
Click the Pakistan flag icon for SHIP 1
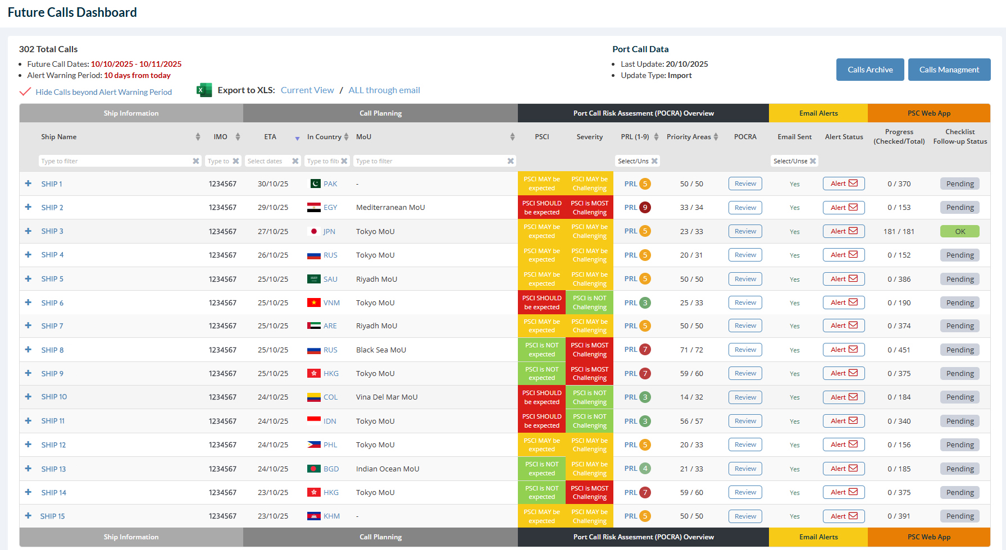pos(315,184)
